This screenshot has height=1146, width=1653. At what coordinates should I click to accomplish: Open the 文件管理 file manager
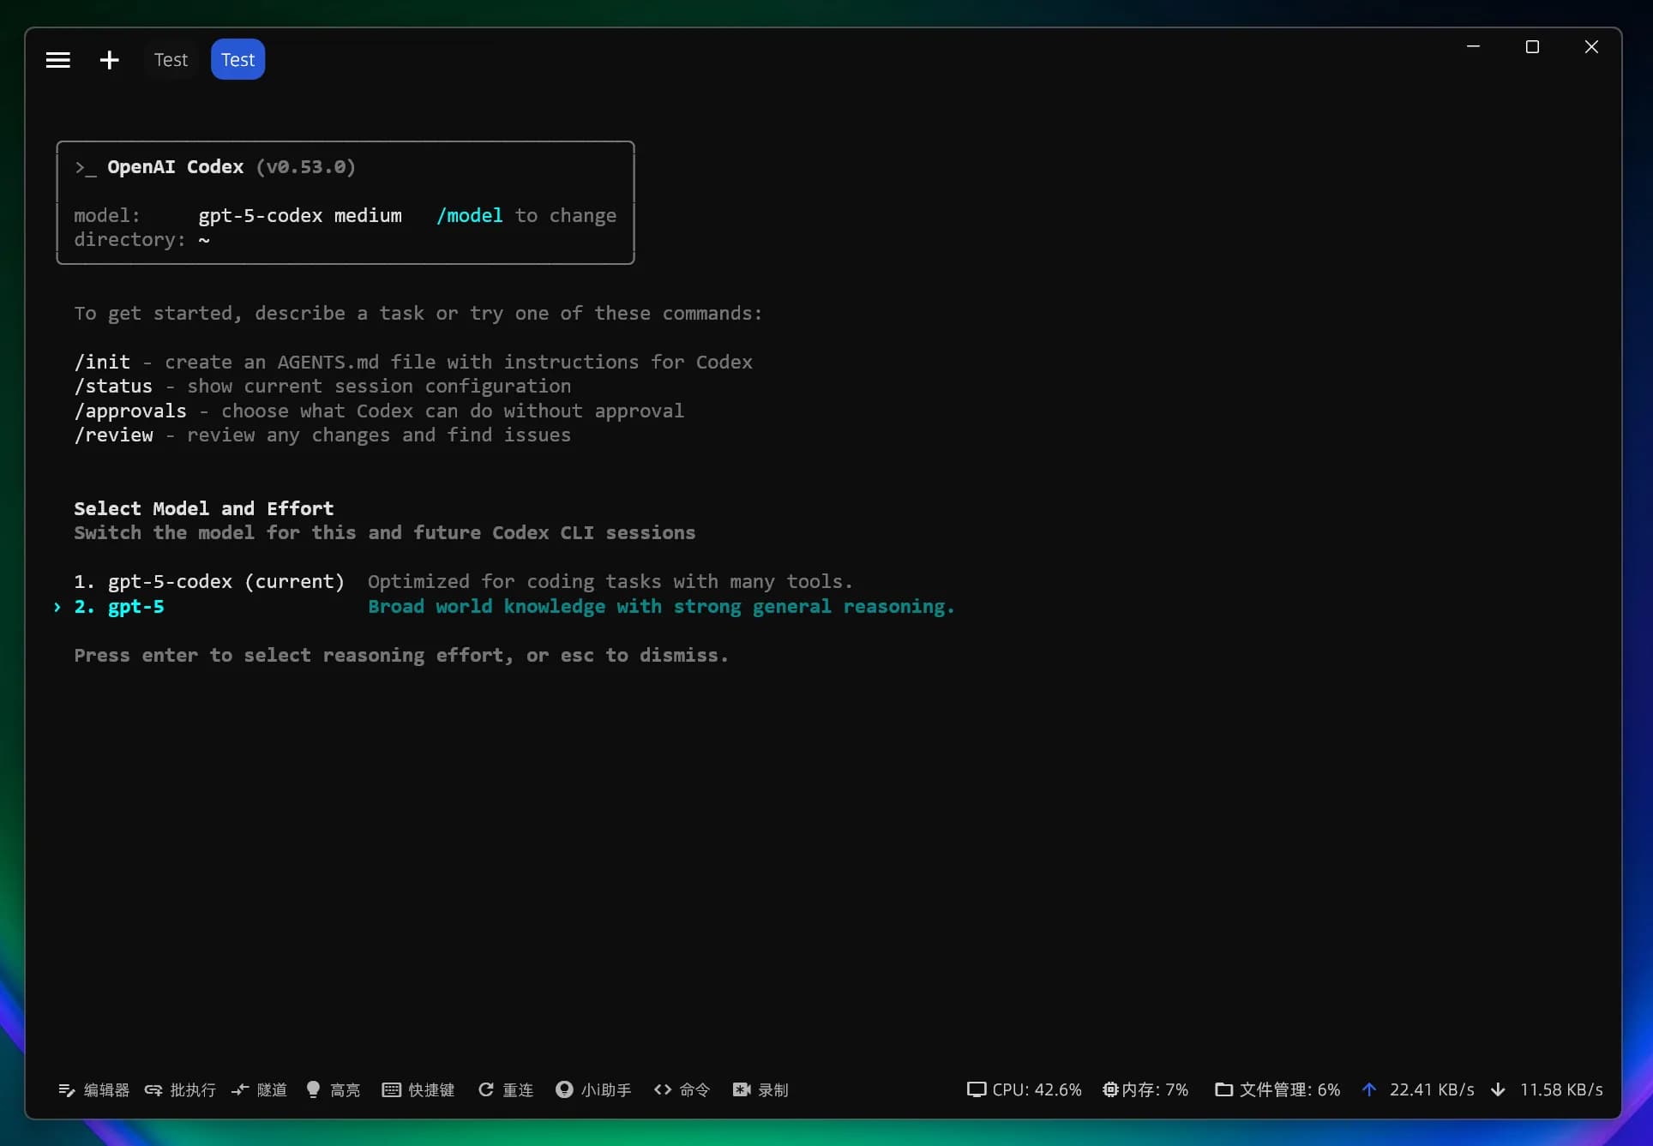tap(1277, 1089)
